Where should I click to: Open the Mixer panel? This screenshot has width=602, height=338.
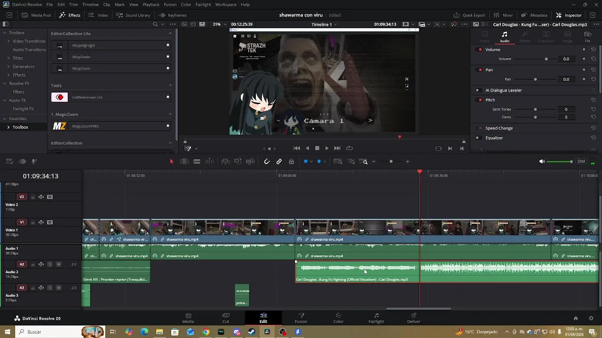point(503,15)
